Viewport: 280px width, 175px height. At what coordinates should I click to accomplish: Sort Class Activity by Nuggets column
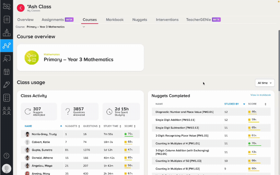(72, 126)
